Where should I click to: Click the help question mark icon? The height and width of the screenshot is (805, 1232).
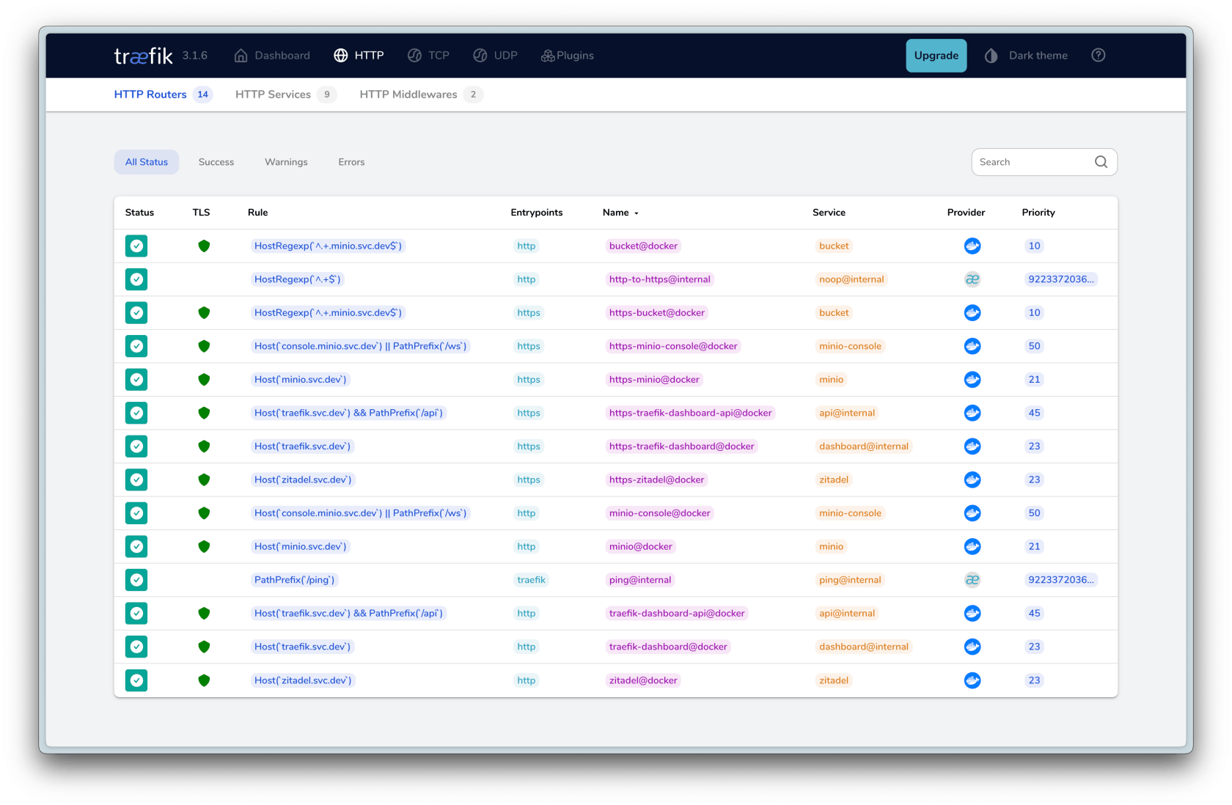(1098, 55)
